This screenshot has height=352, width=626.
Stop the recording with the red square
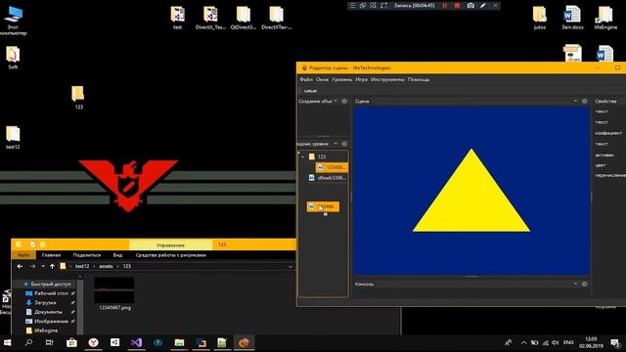457,6
